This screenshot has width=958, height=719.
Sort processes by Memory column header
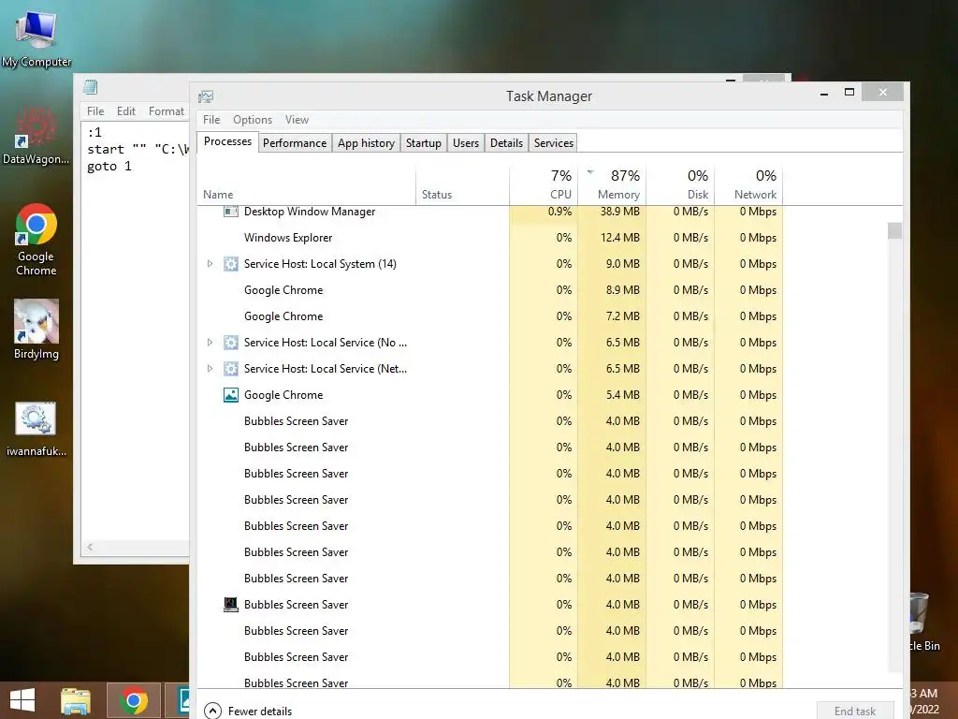[612, 186]
